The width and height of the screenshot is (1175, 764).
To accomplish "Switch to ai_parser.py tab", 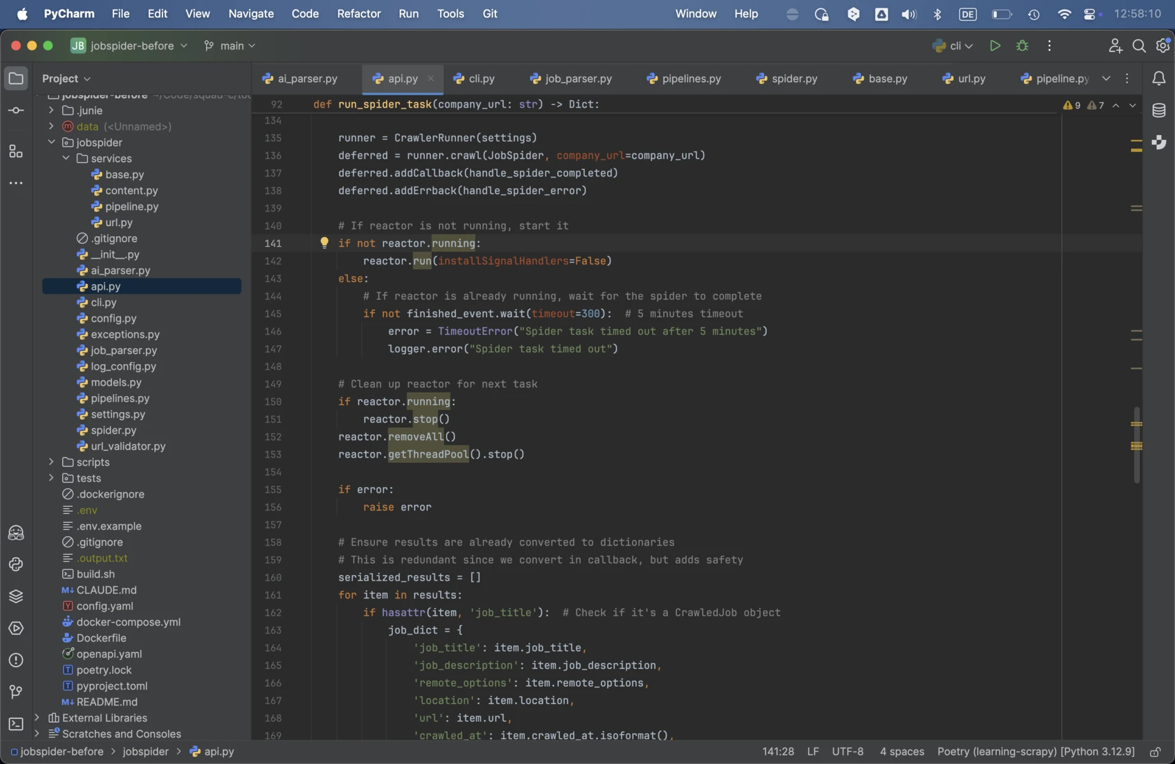I will click(300, 78).
